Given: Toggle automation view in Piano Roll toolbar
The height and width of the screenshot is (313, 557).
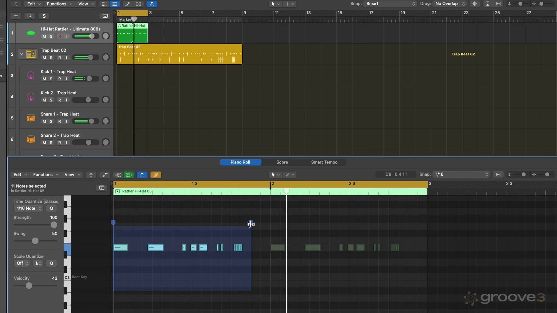Looking at the screenshot, I should 105,175.
